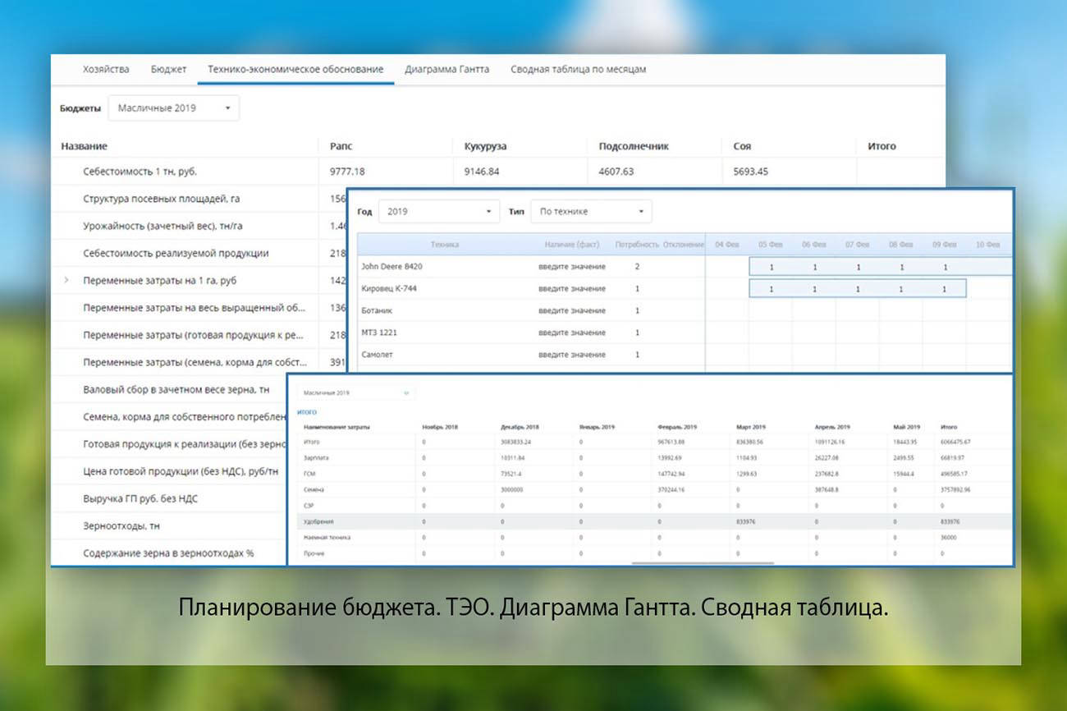
Task: Click 'введите значение' field for John Deere 8420
Action: [x=572, y=267]
